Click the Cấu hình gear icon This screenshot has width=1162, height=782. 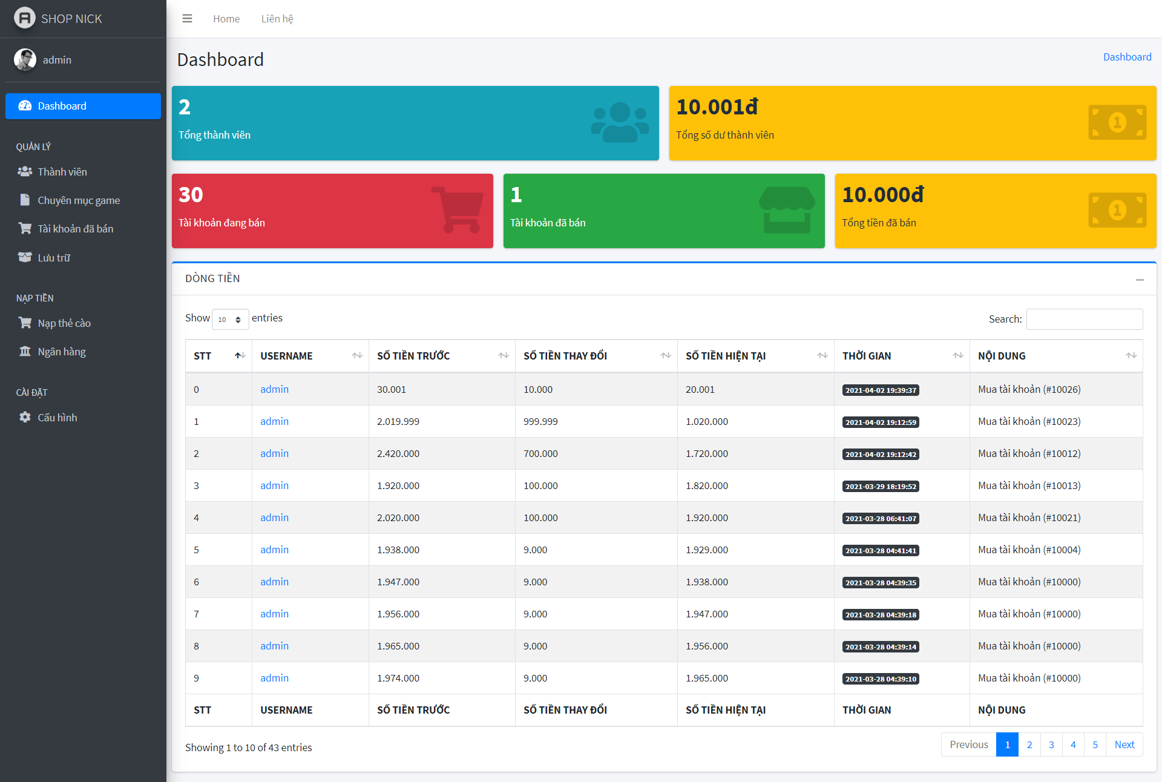tap(25, 417)
